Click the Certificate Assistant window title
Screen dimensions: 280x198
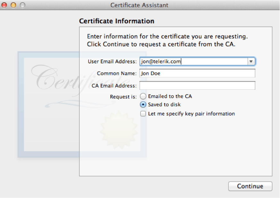[x=139, y=5]
